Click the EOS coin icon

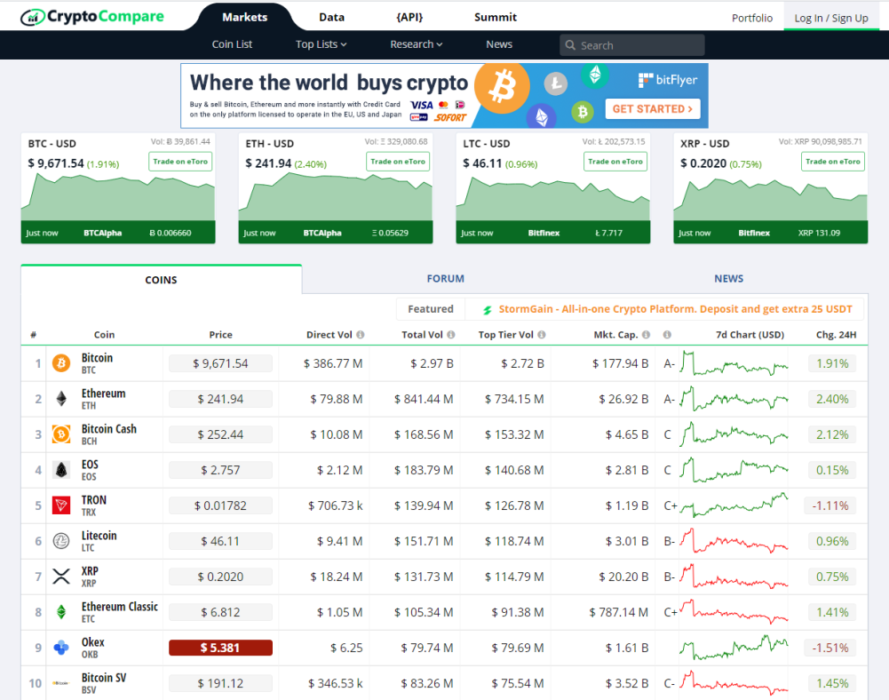[x=61, y=470]
